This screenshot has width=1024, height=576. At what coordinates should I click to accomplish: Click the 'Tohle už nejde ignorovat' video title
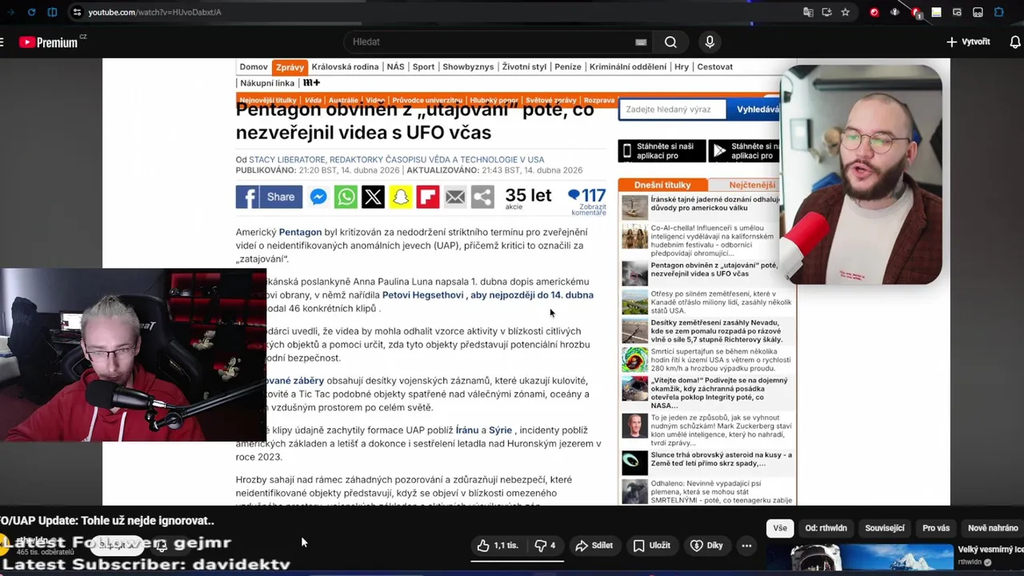pos(107,521)
